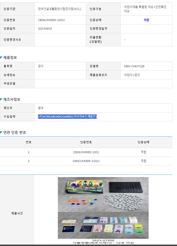Click the blue marker beside 제품정보 heading

1,57
